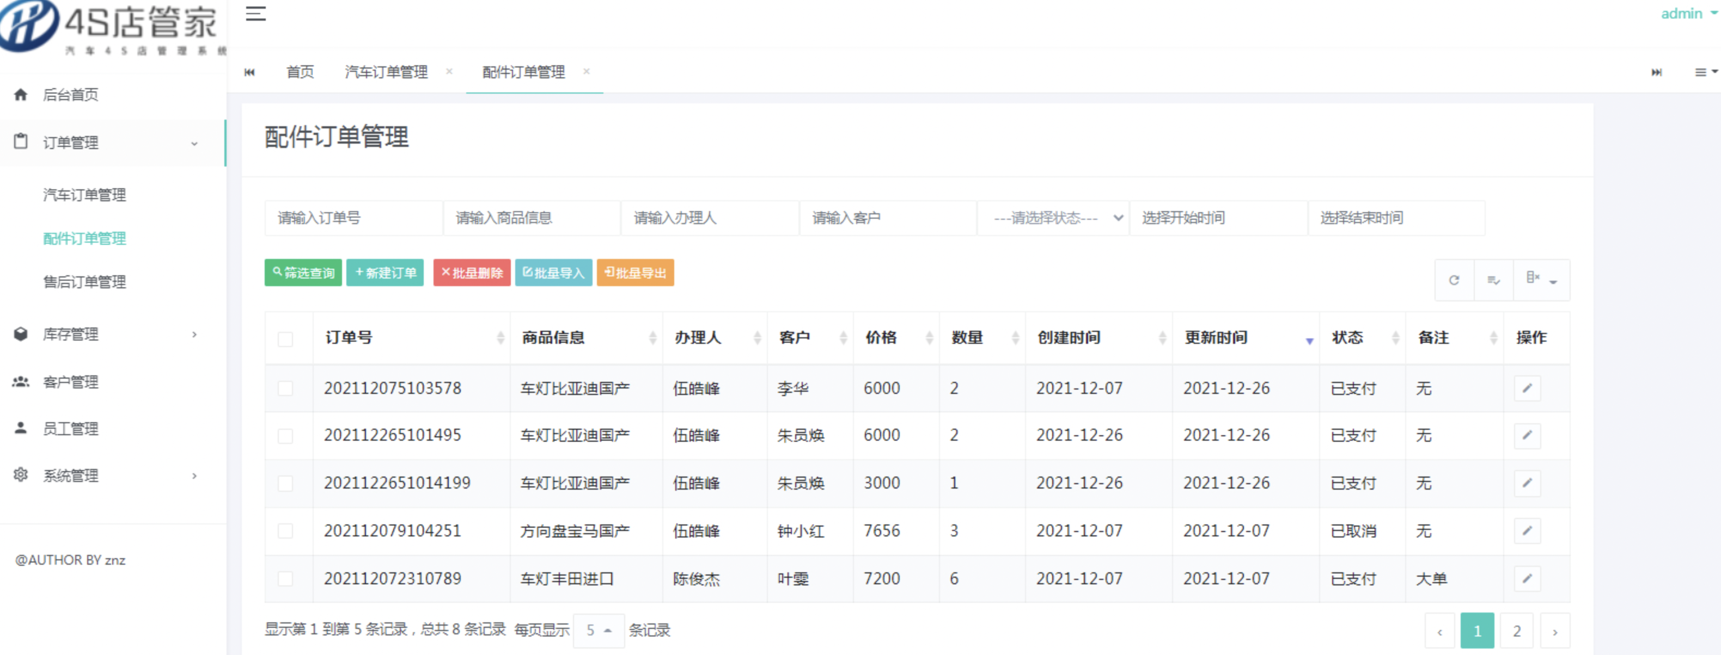1721x655 pixels.
Task: Click the 员工管理 person icon
Action: (21, 428)
